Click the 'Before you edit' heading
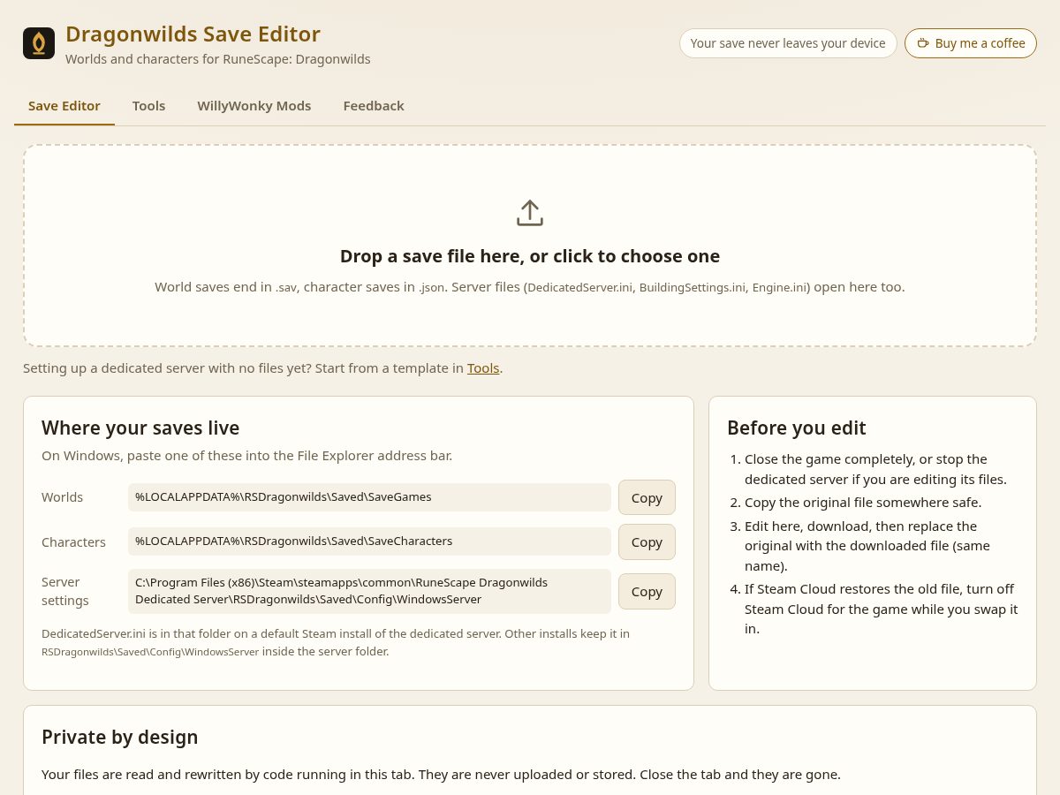This screenshot has height=795, width=1060. click(x=796, y=428)
